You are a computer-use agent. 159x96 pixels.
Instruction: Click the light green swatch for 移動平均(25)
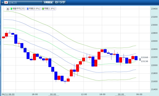point(11,9)
